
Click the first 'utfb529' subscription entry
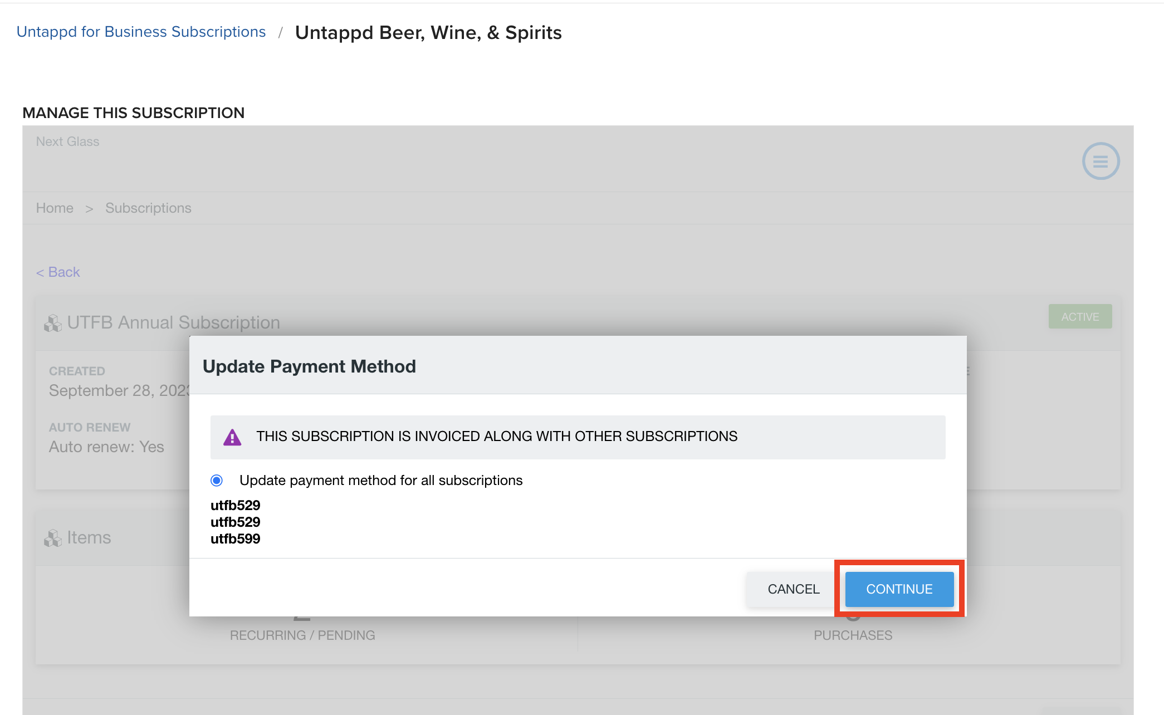235,505
